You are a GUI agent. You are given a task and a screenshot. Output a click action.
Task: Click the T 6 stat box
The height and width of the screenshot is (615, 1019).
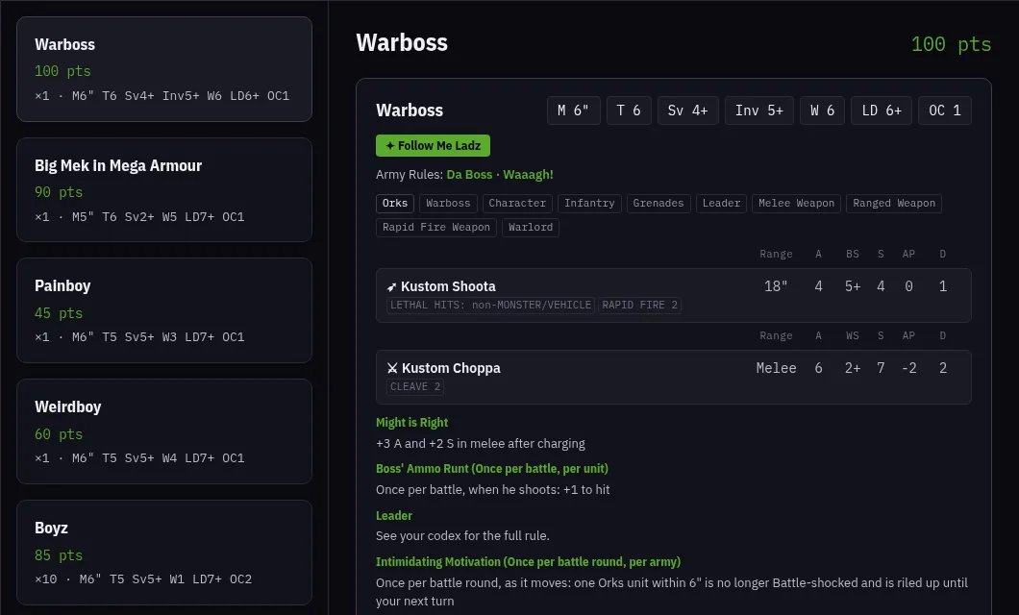point(629,111)
